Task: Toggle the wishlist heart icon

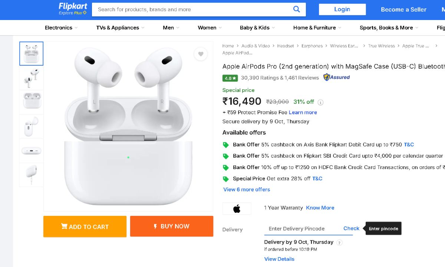Action: pyautogui.click(x=201, y=54)
